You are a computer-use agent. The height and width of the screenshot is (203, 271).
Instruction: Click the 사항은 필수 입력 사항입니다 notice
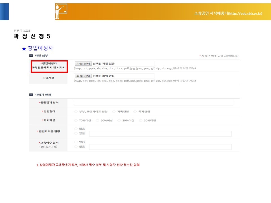pos(220,56)
